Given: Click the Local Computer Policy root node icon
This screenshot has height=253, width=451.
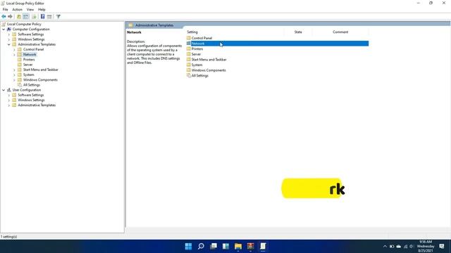Looking at the screenshot, I should coord(4,24).
